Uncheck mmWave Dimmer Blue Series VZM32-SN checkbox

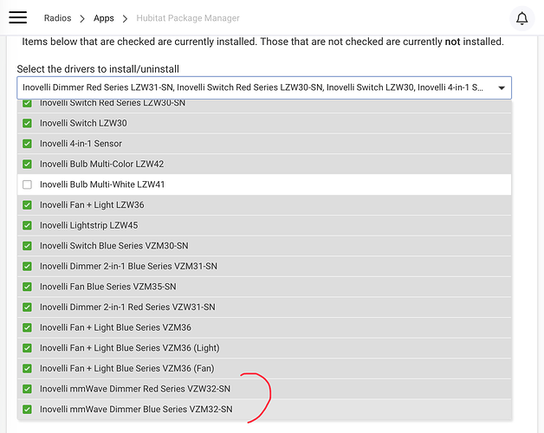tap(27, 410)
